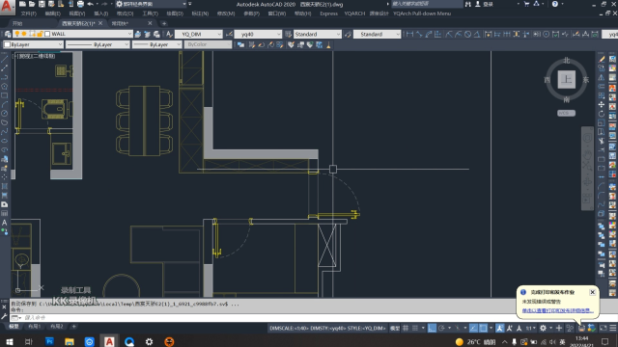Open Windows Start button
This screenshot has height=347, width=618.
point(9,341)
